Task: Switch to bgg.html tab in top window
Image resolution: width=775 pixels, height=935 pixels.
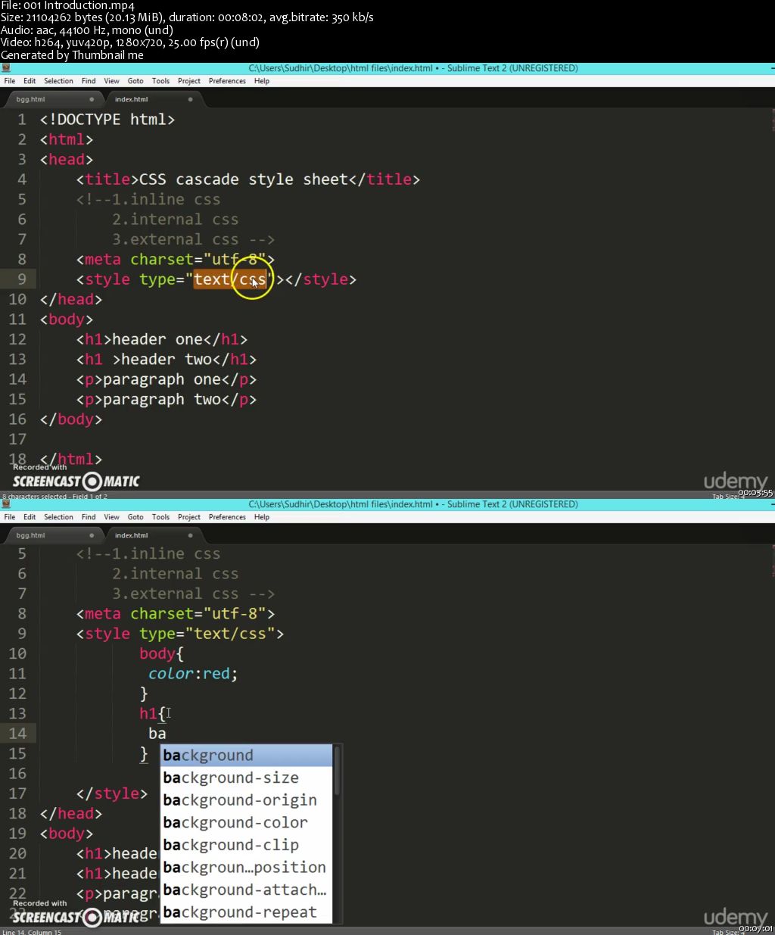Action: point(53,99)
